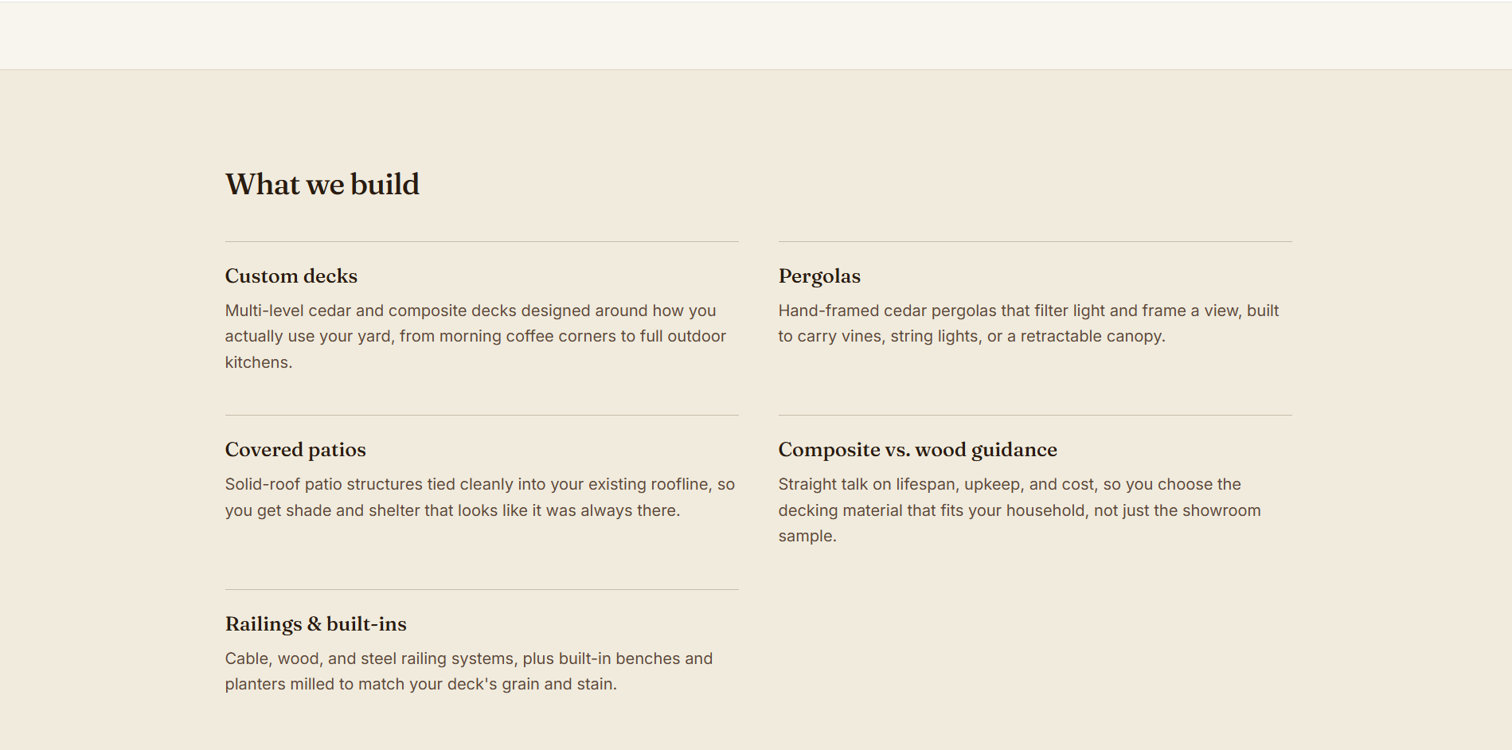Click the light header band at the top
Viewport: 1512px width, 750px height.
click(x=756, y=35)
